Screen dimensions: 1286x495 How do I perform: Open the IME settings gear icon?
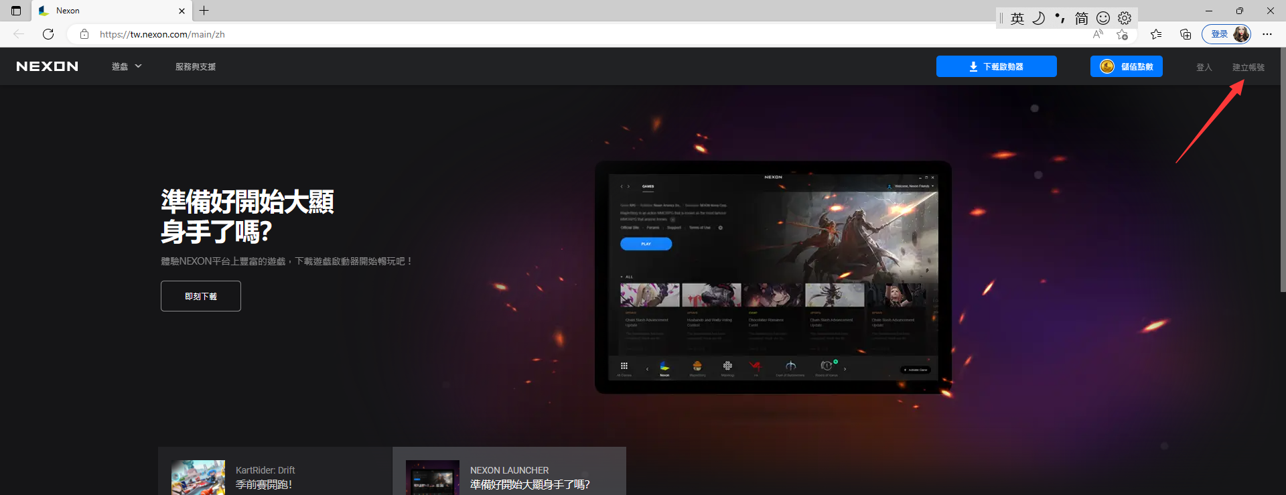pyautogui.click(x=1125, y=18)
